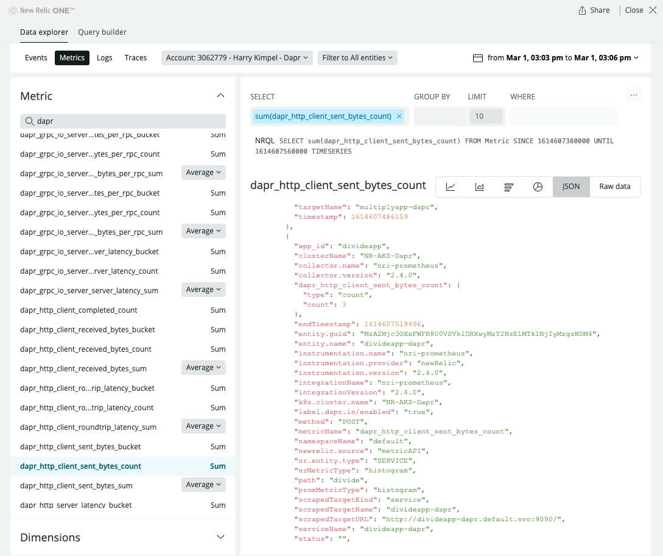The width and height of the screenshot is (663, 556).
Task: Open the Events tab
Action: pos(36,57)
